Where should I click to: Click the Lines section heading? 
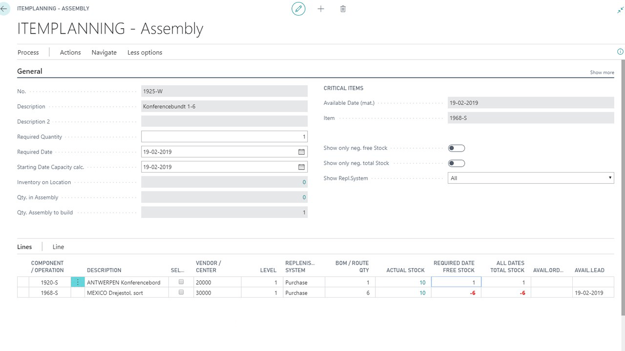[24, 247]
